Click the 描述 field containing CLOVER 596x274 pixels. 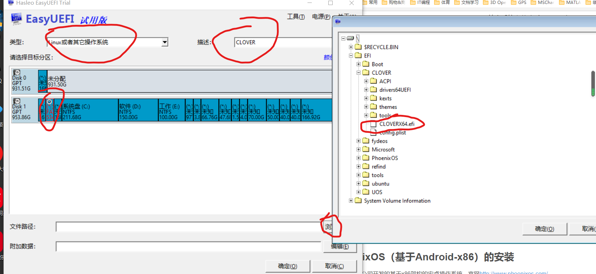point(283,42)
